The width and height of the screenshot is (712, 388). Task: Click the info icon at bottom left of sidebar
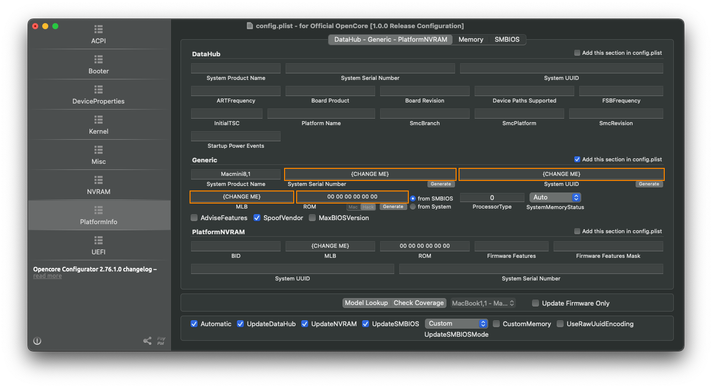[37, 341]
